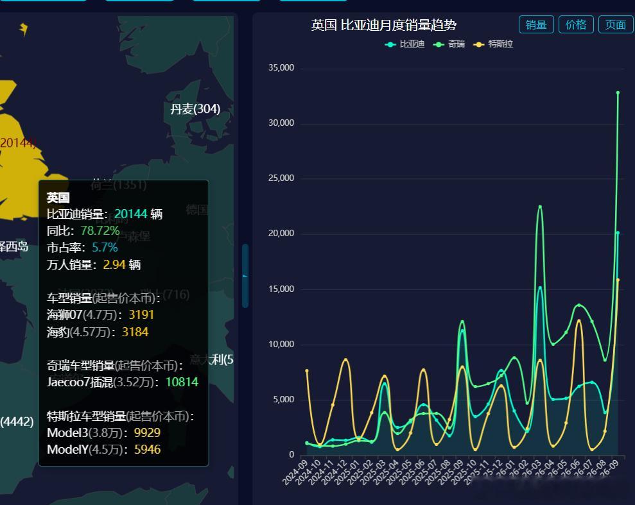This screenshot has width=635, height=505.
Task: Click the (4442) country label on map
Action: pyautogui.click(x=17, y=422)
